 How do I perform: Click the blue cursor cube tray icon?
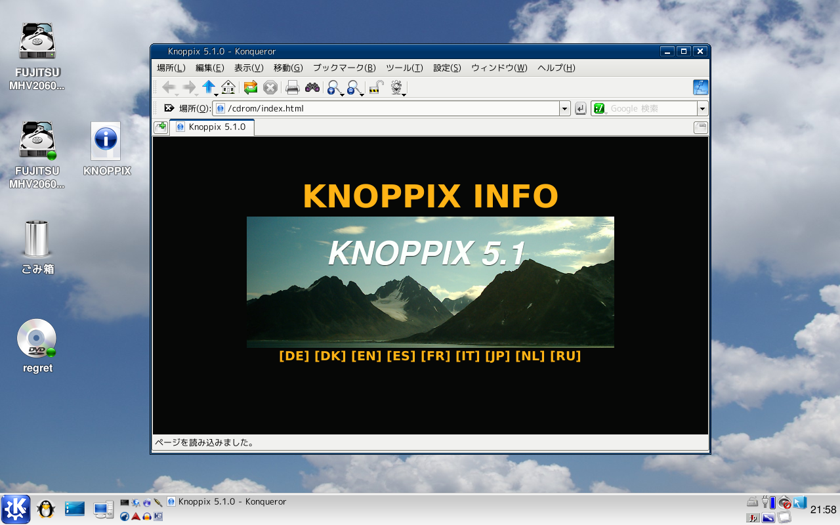click(x=800, y=503)
